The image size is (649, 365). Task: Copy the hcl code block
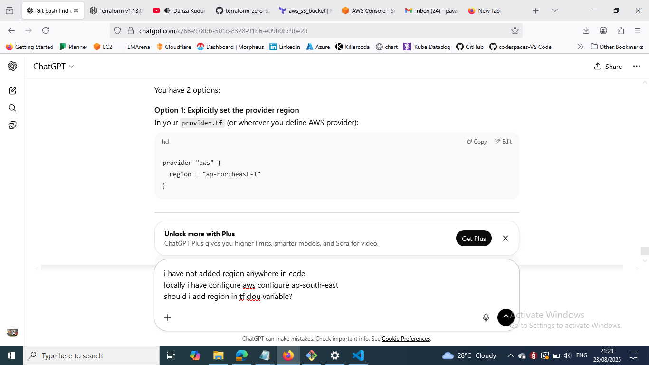(477, 142)
